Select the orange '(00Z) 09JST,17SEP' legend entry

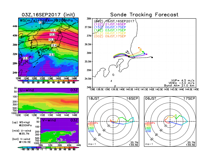coord(110,36)
